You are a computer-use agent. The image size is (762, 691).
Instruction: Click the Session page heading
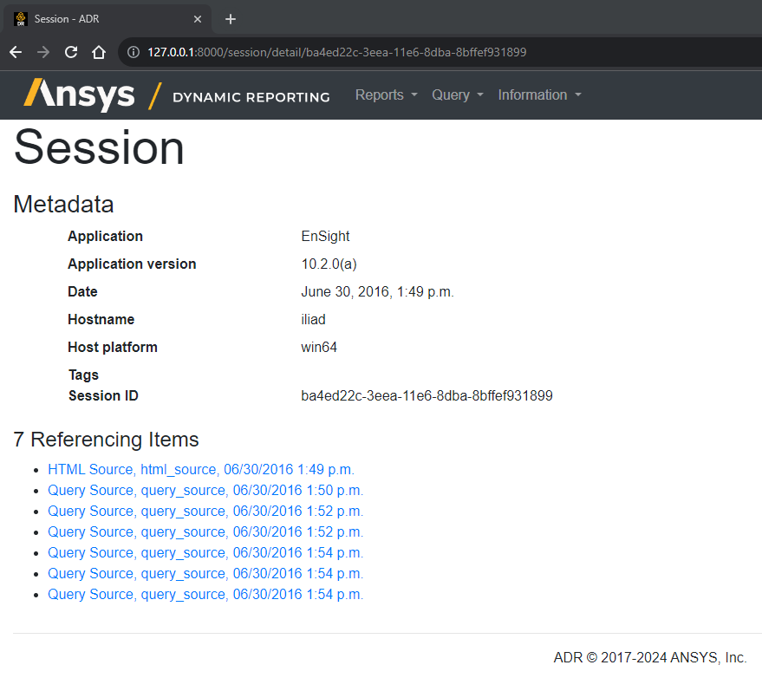click(99, 147)
